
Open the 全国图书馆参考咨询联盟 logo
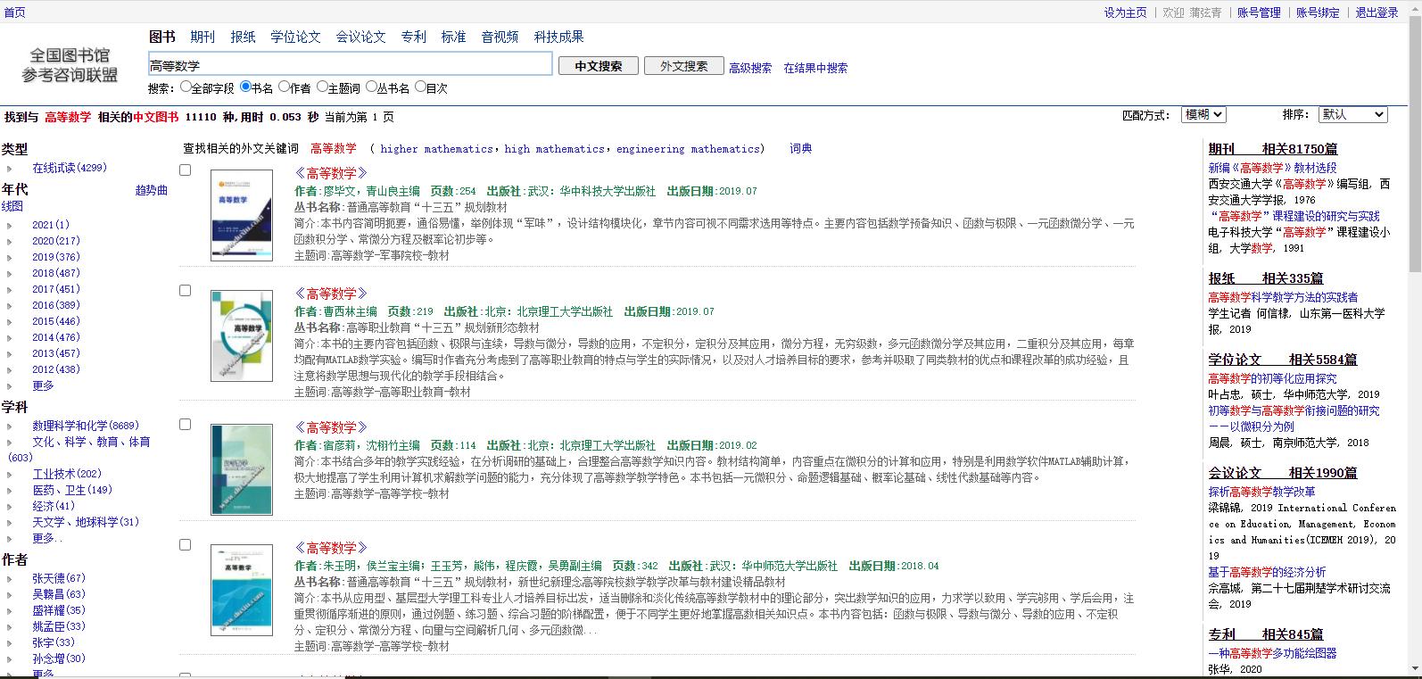[x=70, y=65]
